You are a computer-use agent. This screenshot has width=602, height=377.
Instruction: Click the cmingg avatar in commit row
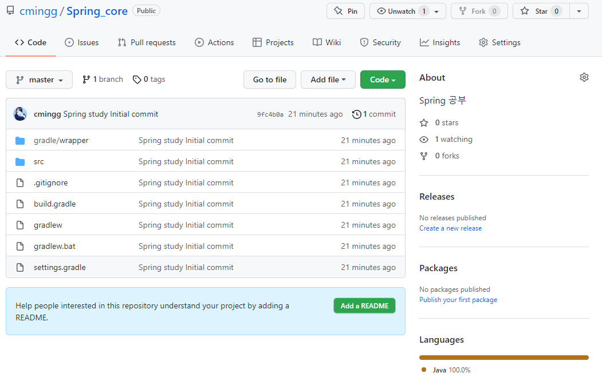(20, 114)
